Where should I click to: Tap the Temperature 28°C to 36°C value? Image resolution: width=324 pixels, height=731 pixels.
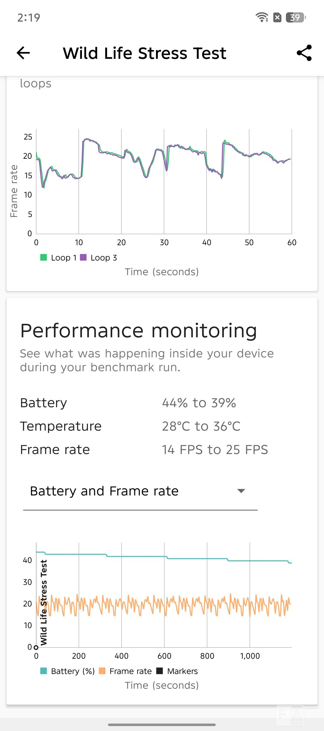coord(201,426)
